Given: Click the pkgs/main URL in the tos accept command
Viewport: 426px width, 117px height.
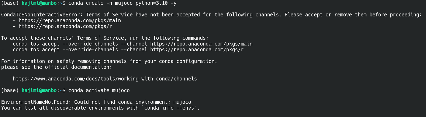Looking at the screenshot, I should pyautogui.click(x=201, y=44).
